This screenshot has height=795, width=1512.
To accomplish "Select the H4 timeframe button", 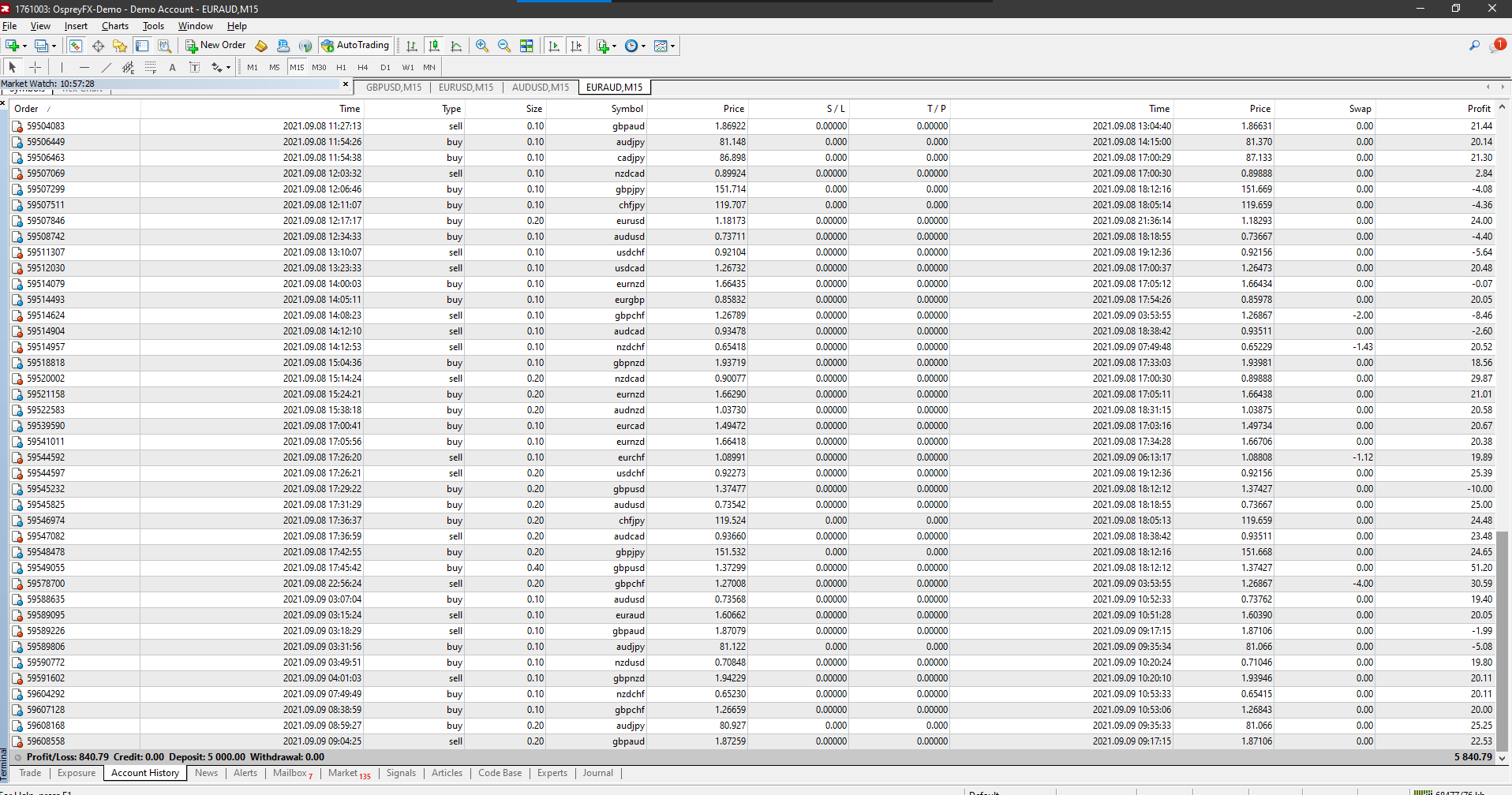I will coord(362,67).
